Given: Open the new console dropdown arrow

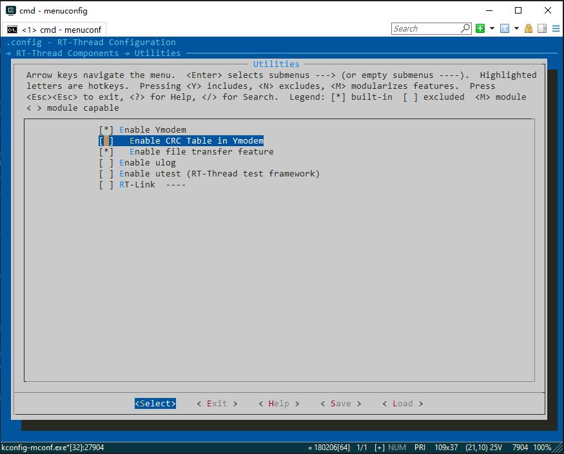Looking at the screenshot, I should tap(492, 28).
